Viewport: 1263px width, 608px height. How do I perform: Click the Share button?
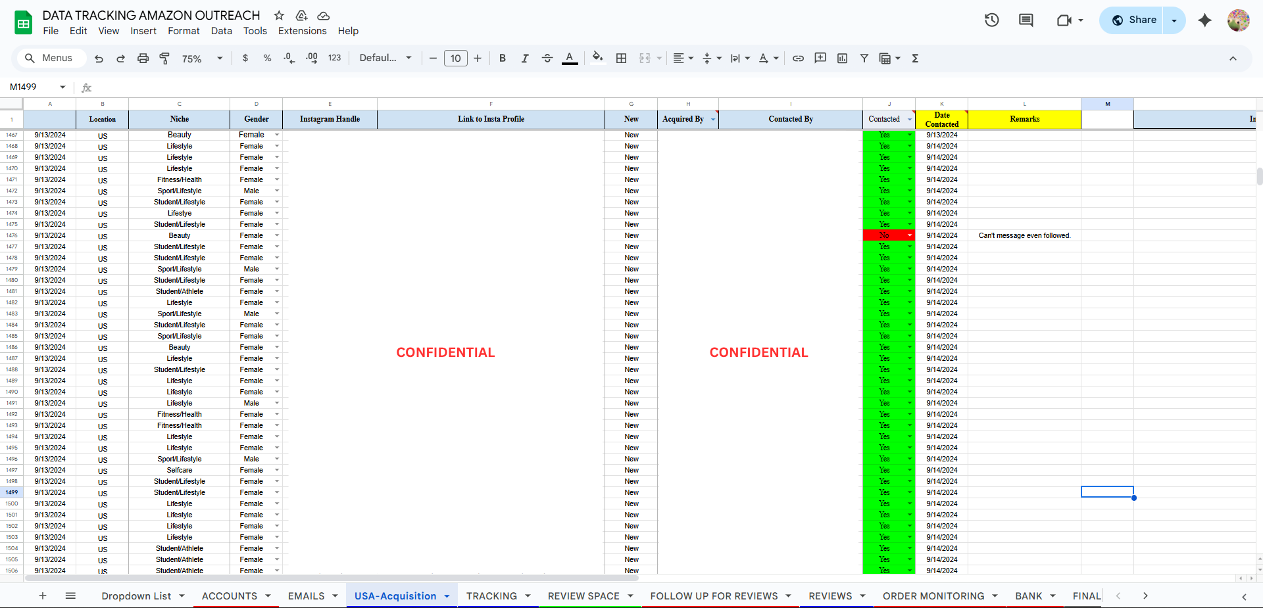1134,20
